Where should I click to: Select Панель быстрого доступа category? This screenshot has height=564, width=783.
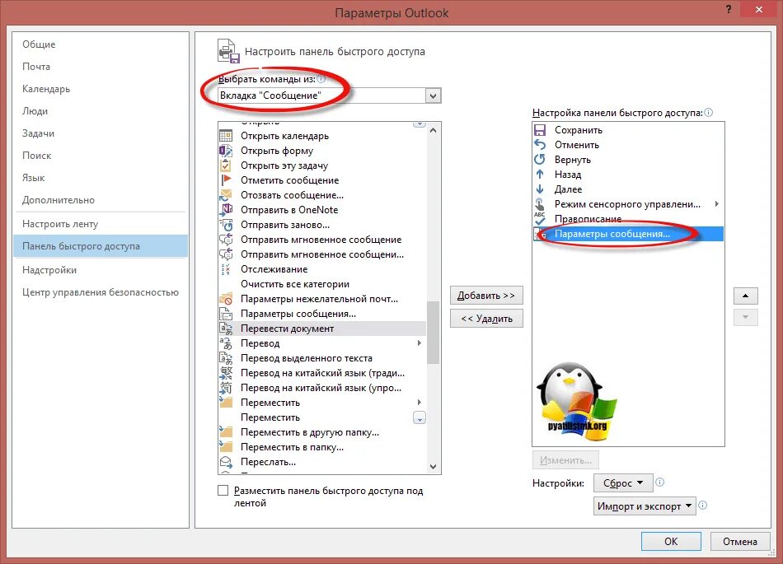tap(101, 246)
